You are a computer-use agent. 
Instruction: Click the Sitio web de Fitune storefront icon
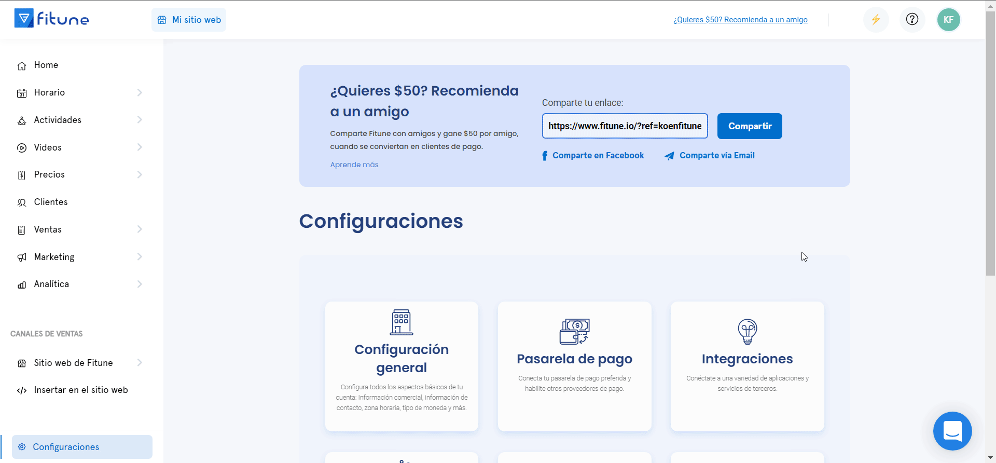[x=22, y=363]
